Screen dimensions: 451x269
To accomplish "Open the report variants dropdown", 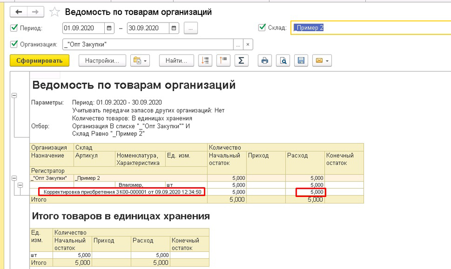I will coord(140,61).
